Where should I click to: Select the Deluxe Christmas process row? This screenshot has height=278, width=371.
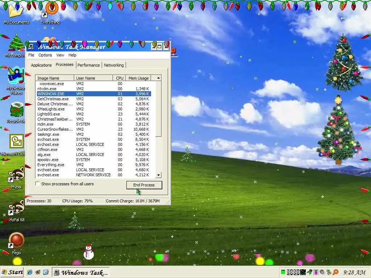(93, 104)
